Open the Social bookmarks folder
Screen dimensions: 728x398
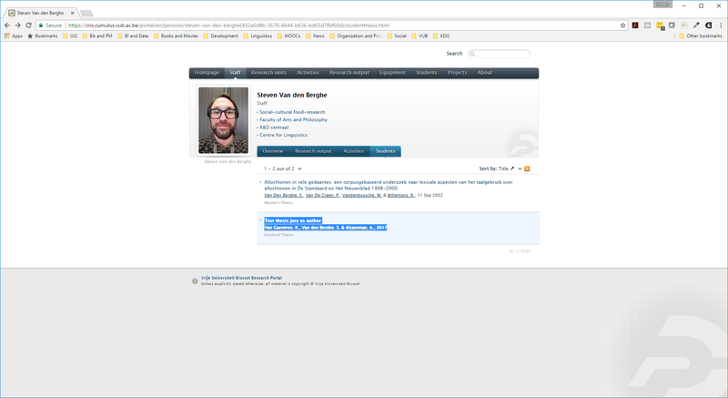[x=397, y=36]
